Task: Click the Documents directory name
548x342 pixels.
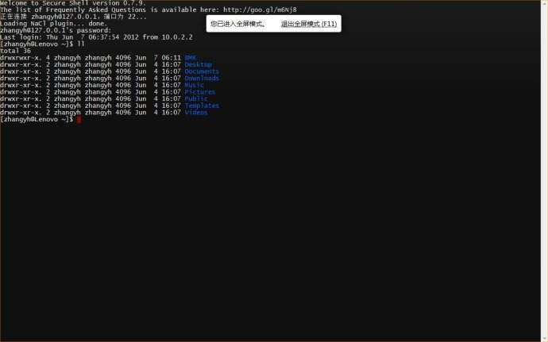Action: click(x=202, y=71)
